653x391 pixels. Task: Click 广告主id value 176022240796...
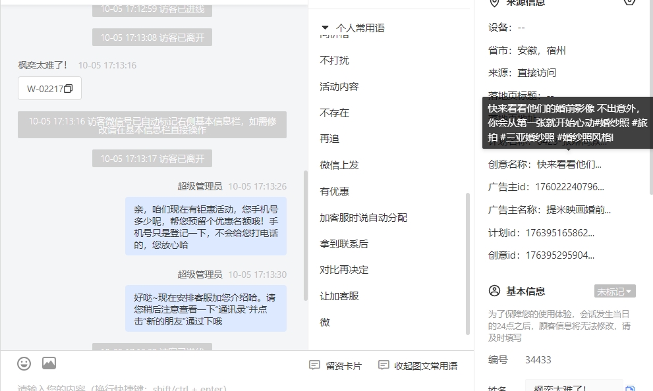pos(569,187)
